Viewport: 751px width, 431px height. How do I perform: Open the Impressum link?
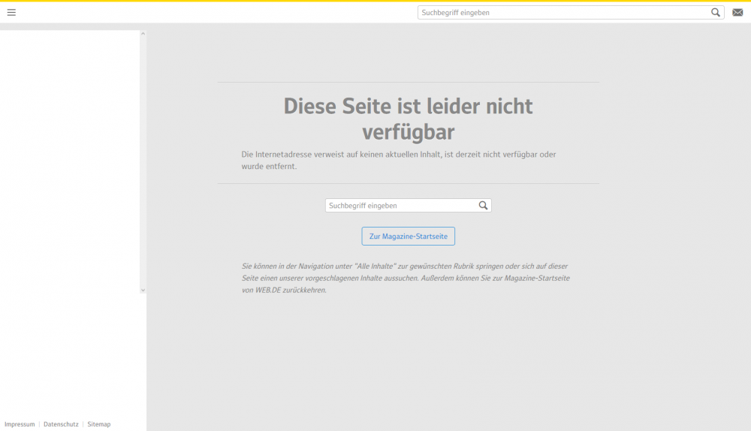pyautogui.click(x=20, y=424)
